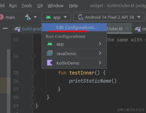Viewport: 146px width, 113px height.
Task: Click the green Android icon in app selector
Action: click(48, 17)
